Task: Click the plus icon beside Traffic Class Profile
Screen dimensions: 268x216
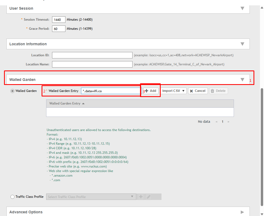Action: (141, 197)
